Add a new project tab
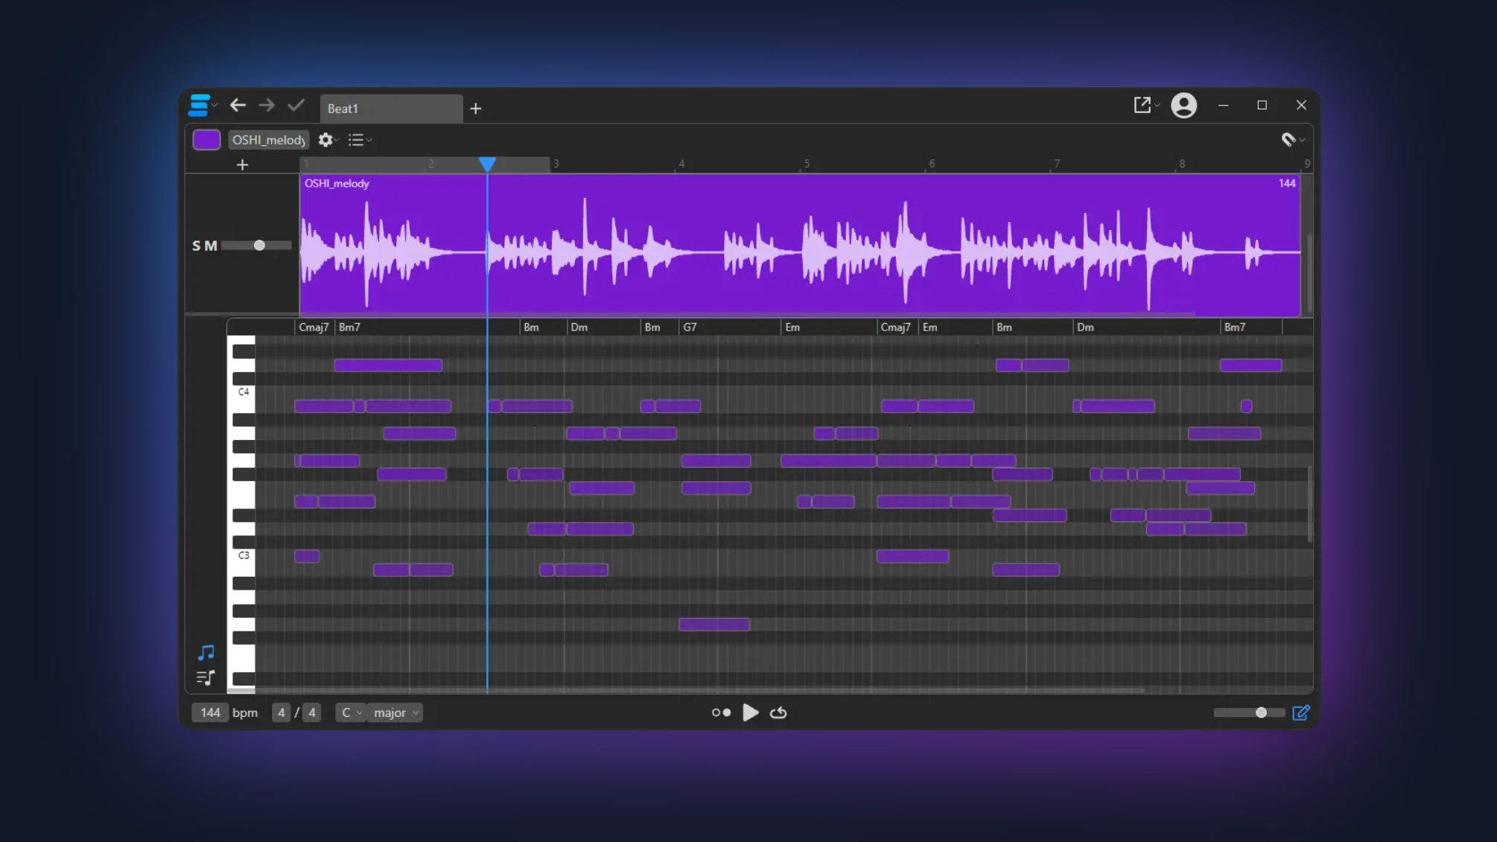The width and height of the screenshot is (1497, 842). [476, 109]
